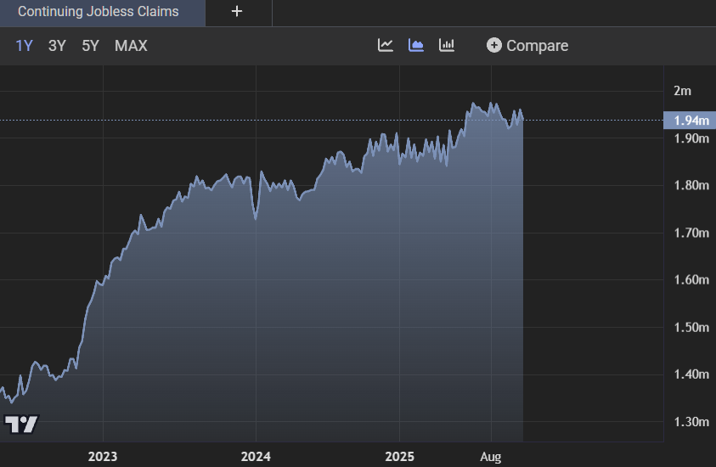Click the 2025 label on the time axis
Image resolution: width=716 pixels, height=467 pixels.
pos(399,457)
